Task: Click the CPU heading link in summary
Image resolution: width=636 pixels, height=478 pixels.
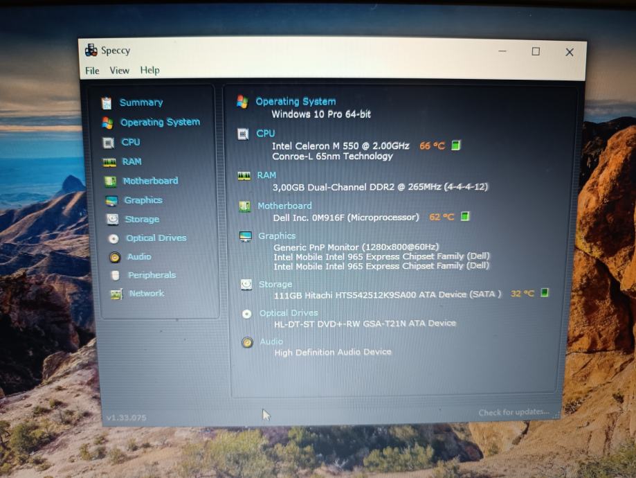Action: click(x=265, y=133)
